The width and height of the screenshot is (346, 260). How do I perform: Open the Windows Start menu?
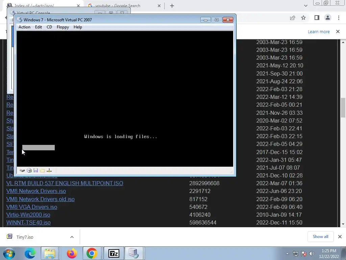pos(9,253)
